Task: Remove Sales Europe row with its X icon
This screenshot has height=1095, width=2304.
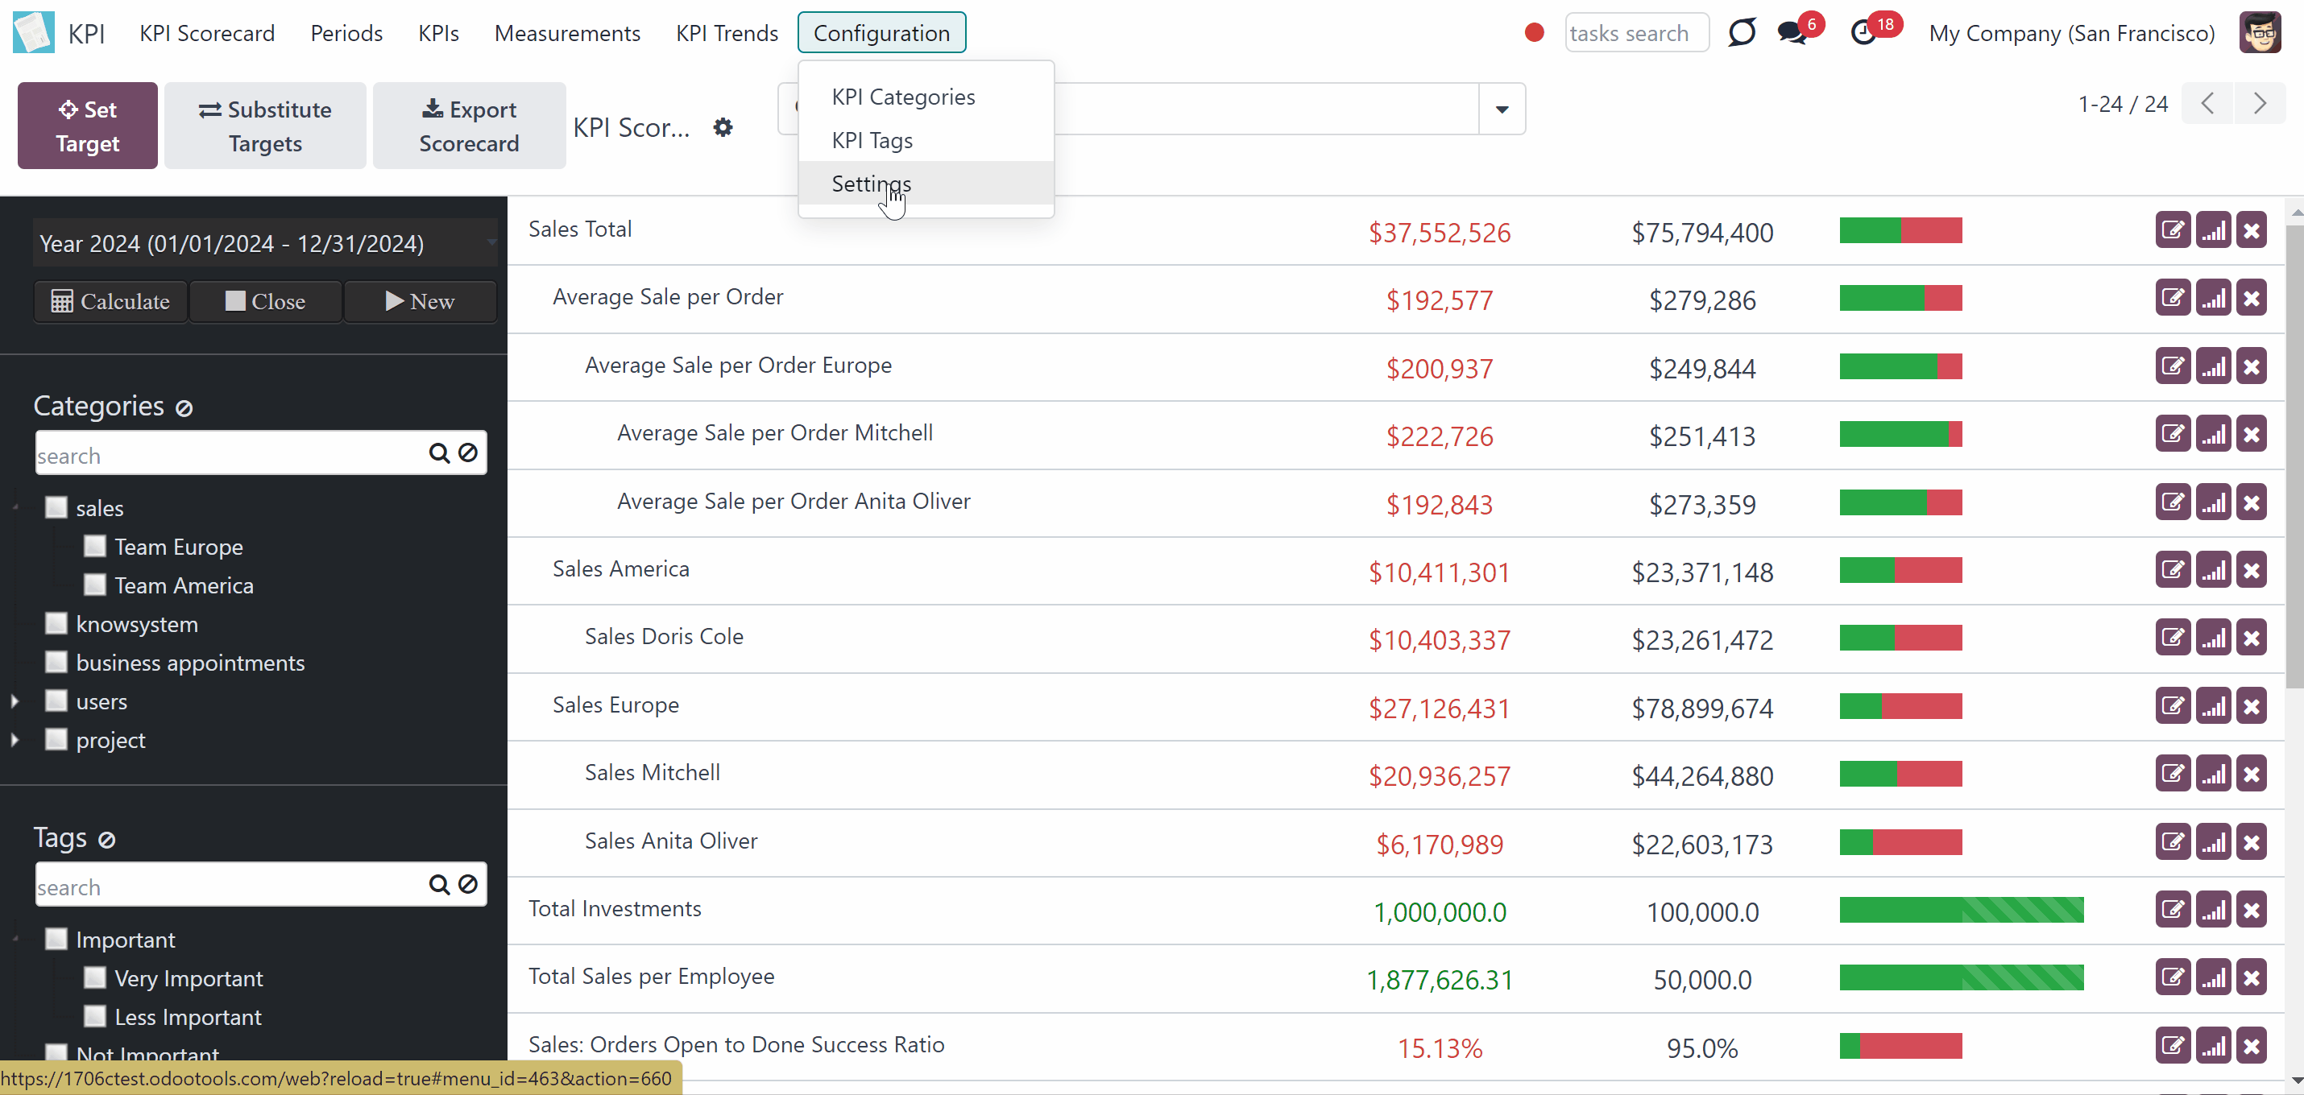Action: [2251, 706]
